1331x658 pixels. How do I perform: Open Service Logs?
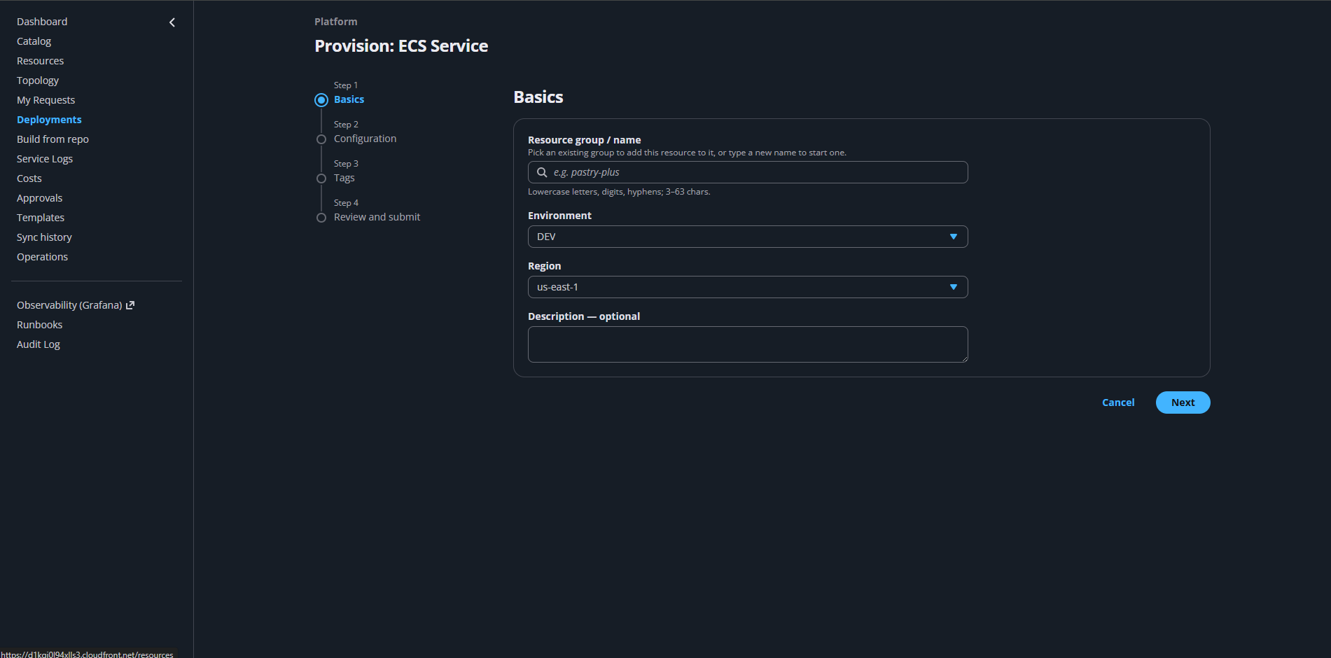tap(45, 159)
